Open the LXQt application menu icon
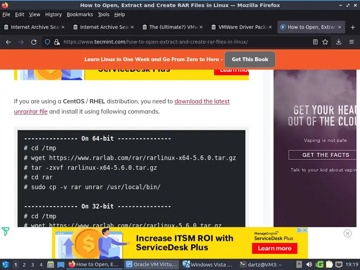Image resolution: width=360 pixels, height=270 pixels. [x=6, y=264]
